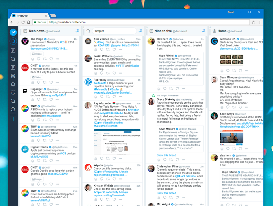The image size is (273, 206).
Task: Open the notifications bell in the sidebar
Action: (x=13, y=84)
